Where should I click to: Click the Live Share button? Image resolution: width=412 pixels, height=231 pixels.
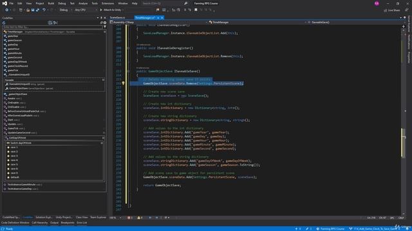(392, 10)
